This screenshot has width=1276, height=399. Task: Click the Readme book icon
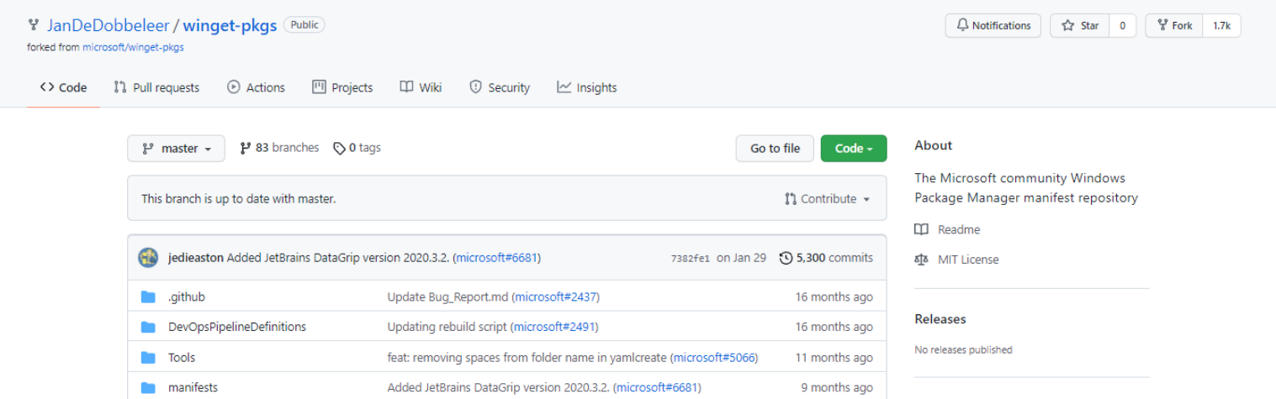[922, 229]
